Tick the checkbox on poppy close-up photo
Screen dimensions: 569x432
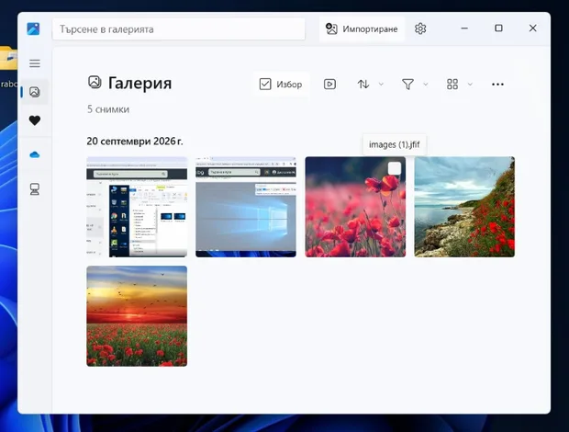coord(395,168)
